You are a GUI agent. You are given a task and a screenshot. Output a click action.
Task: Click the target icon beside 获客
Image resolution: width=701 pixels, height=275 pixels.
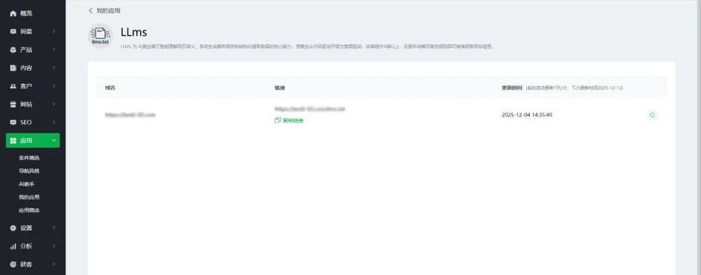tap(13, 264)
